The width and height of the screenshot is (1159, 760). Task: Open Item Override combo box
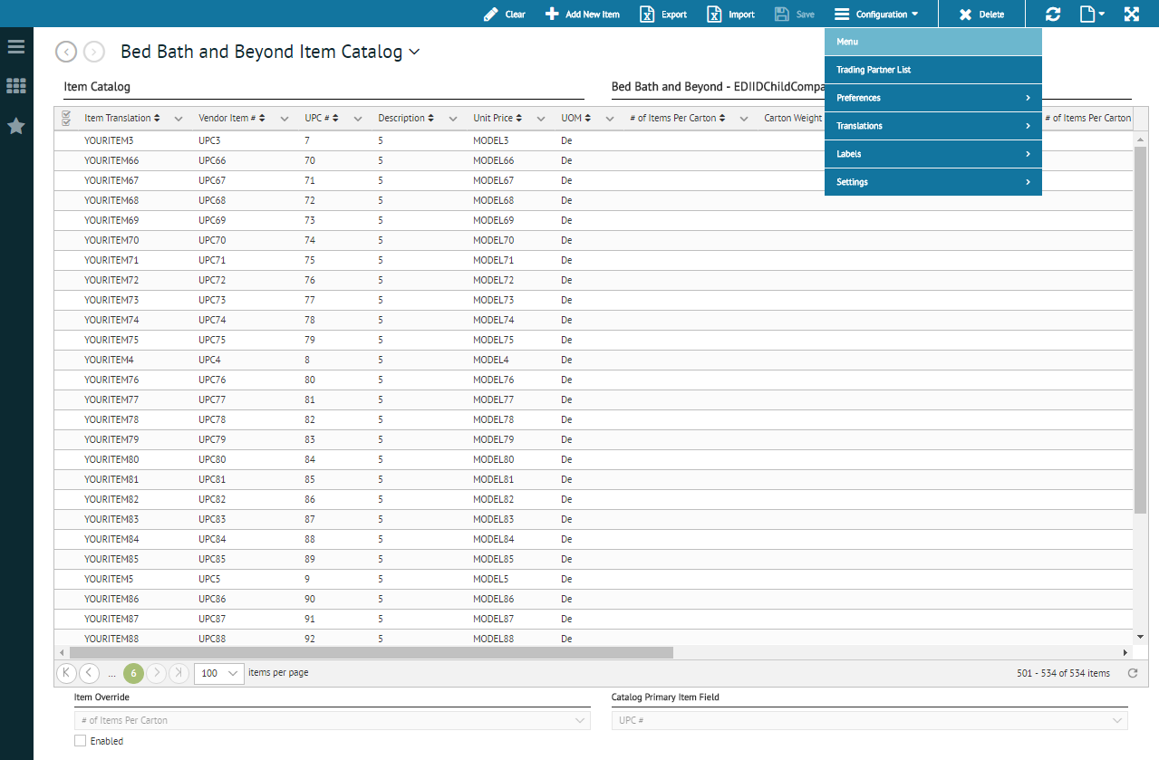coord(332,720)
